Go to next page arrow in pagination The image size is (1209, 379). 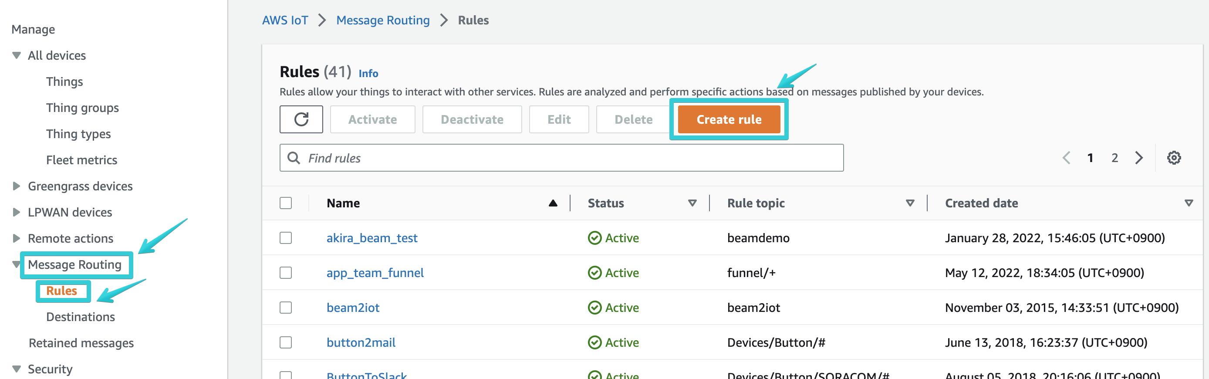coord(1138,158)
